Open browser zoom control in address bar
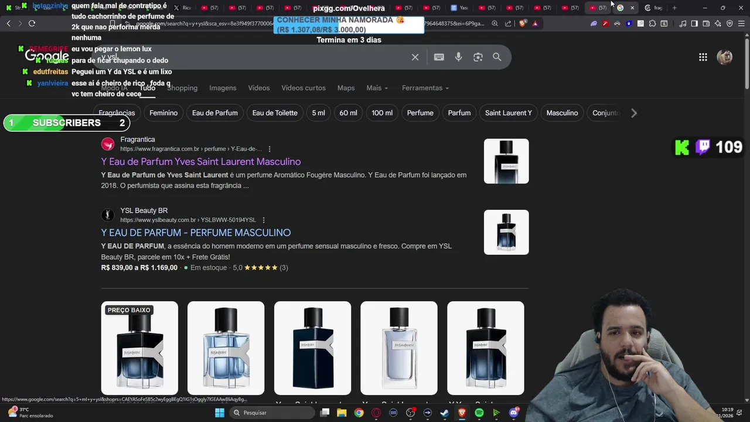This screenshot has height=422, width=750. click(495, 23)
